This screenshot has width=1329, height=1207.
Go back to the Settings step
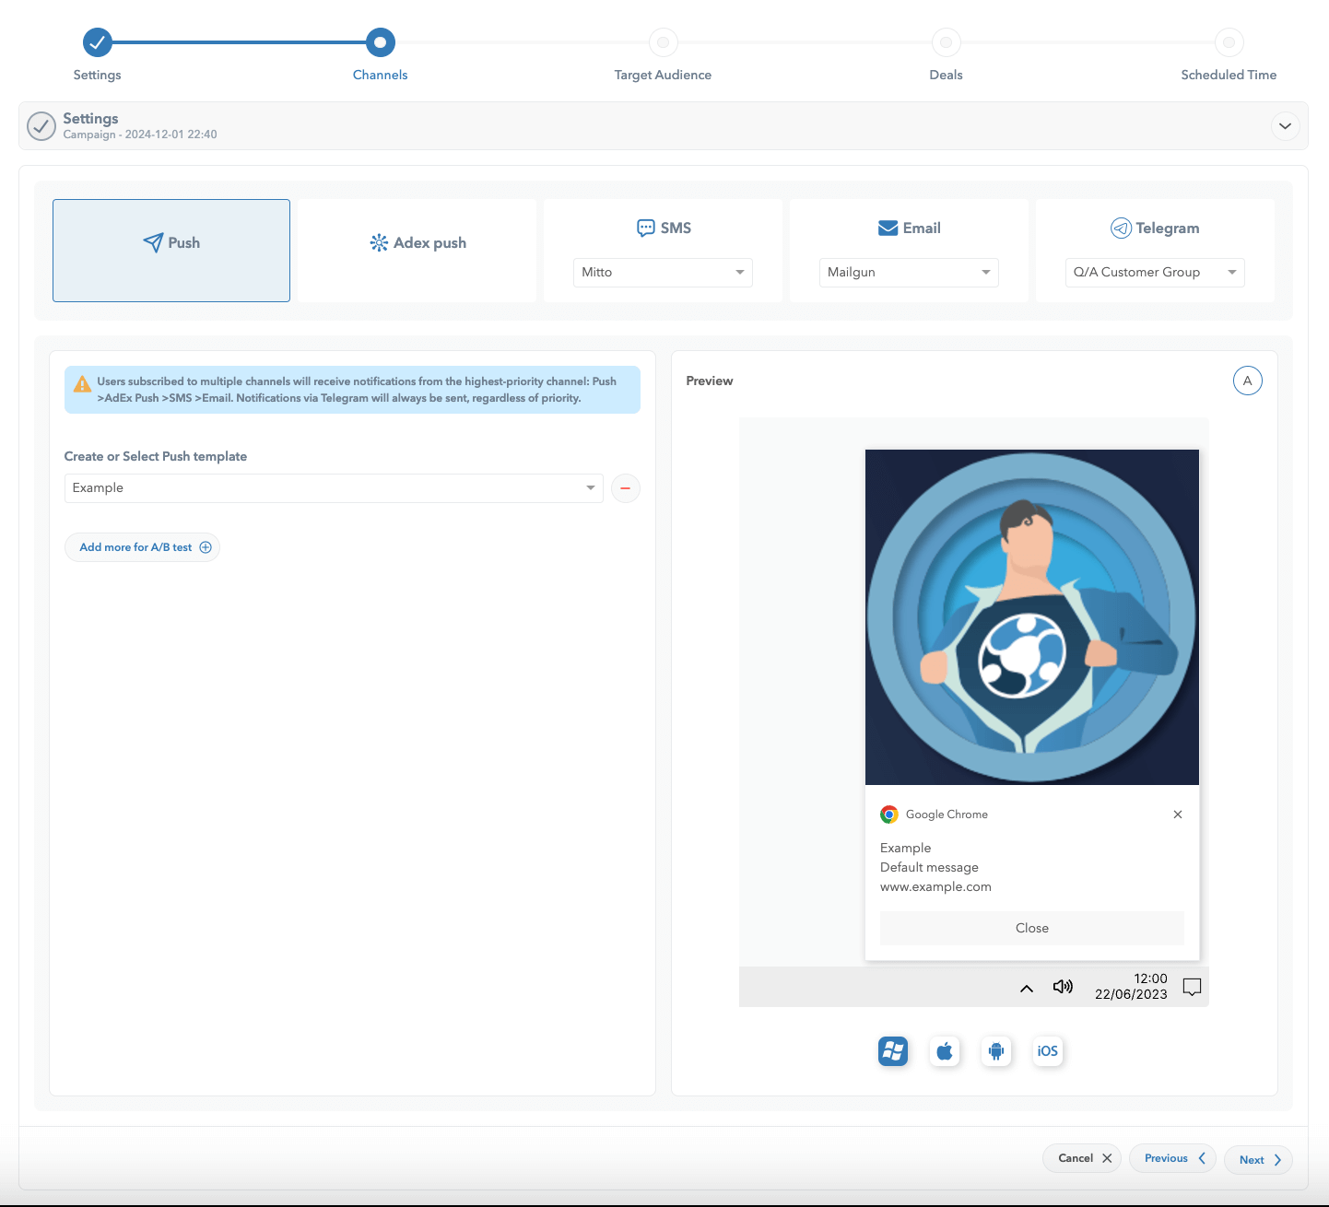click(x=98, y=43)
